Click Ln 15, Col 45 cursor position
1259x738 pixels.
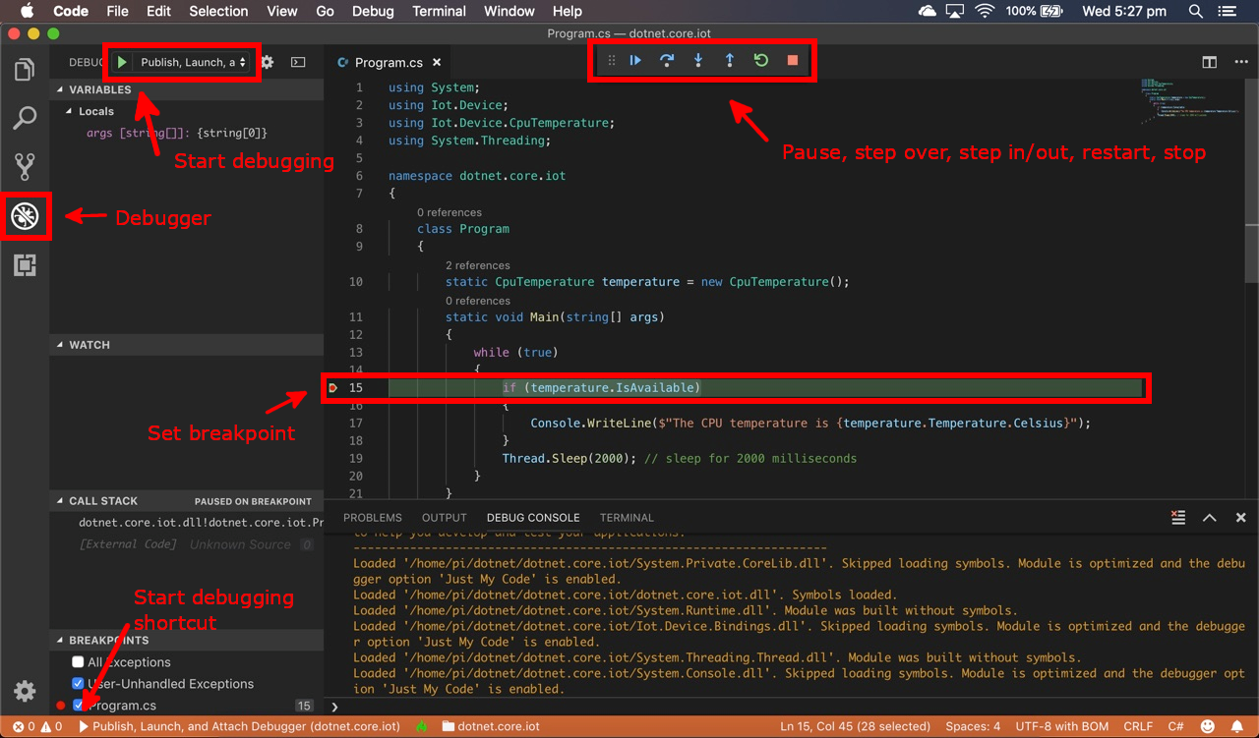[x=855, y=726]
